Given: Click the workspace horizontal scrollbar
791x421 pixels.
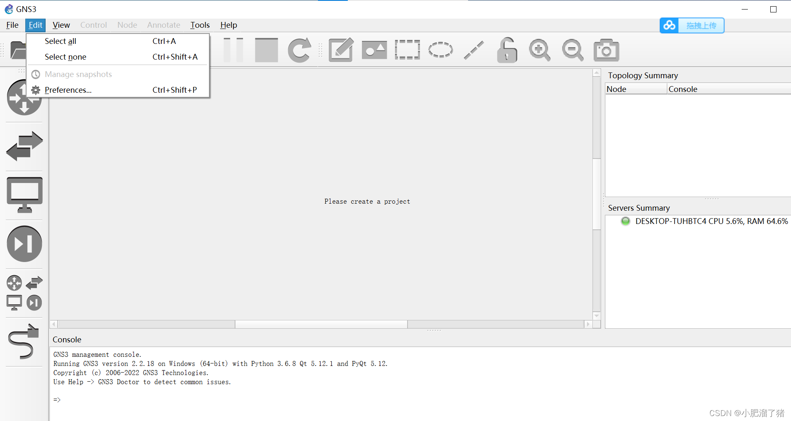Looking at the screenshot, I should click(321, 324).
